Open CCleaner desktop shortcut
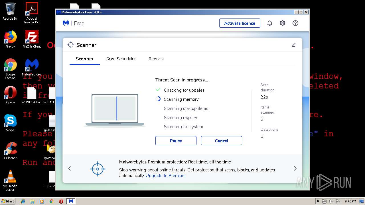Viewport: 365px width, 205px height. [x=10, y=151]
